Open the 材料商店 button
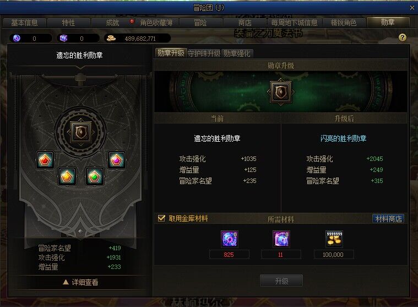 tap(388, 219)
